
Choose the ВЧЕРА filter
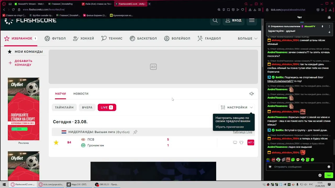click(87, 107)
